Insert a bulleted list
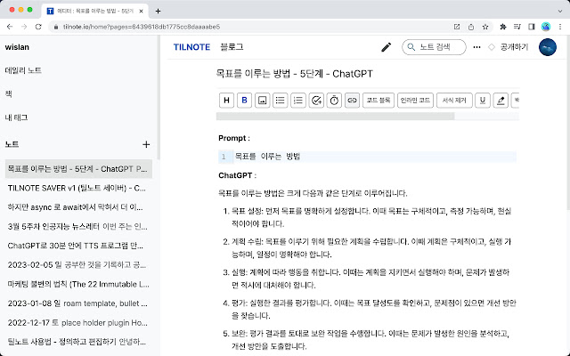The image size is (570, 356). coord(280,101)
